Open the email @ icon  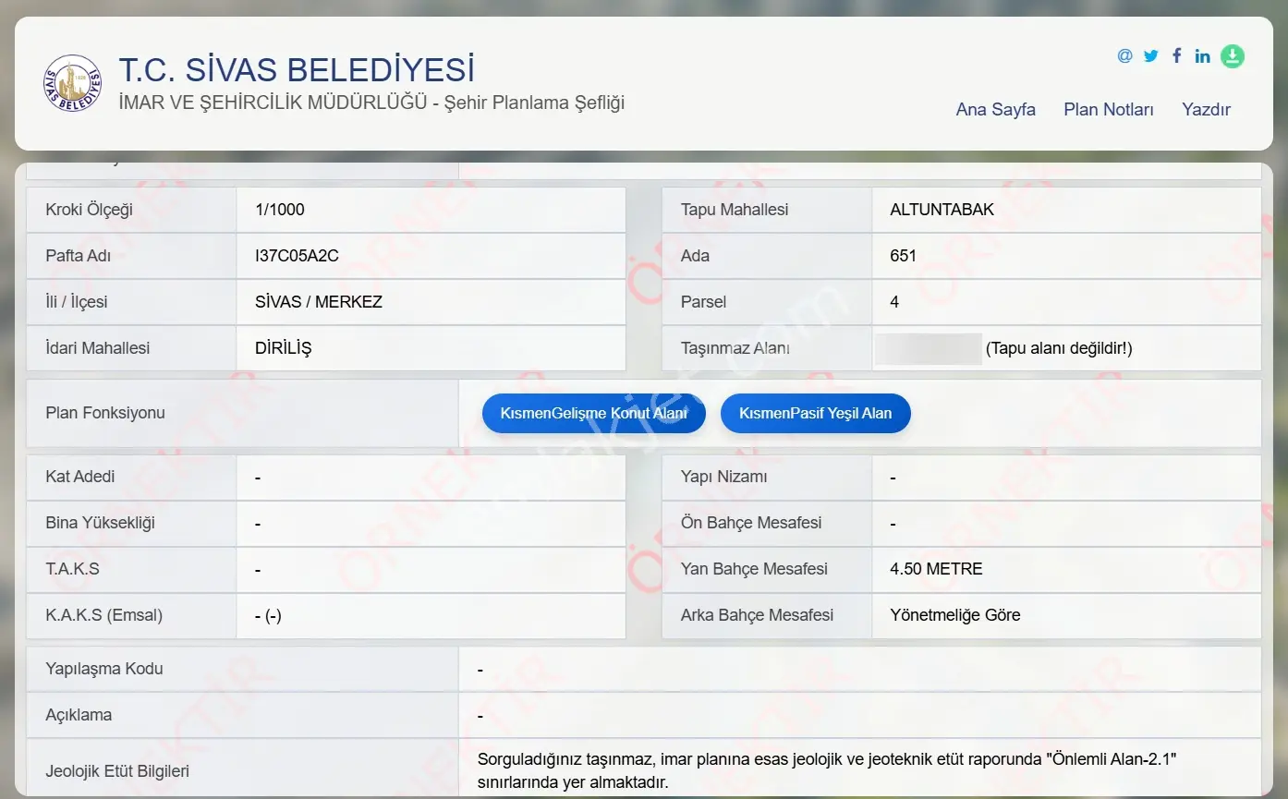tap(1124, 55)
